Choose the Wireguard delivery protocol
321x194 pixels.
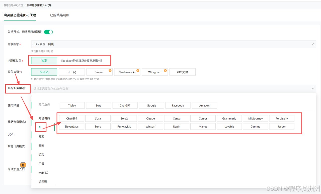point(155,72)
